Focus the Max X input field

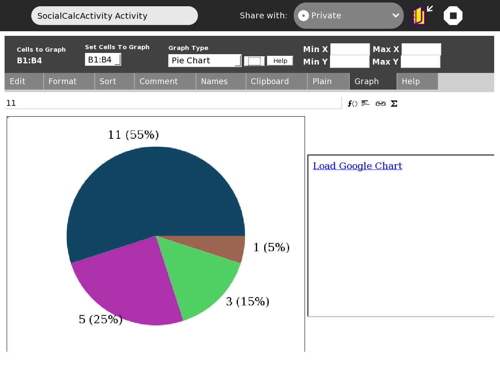pos(421,49)
